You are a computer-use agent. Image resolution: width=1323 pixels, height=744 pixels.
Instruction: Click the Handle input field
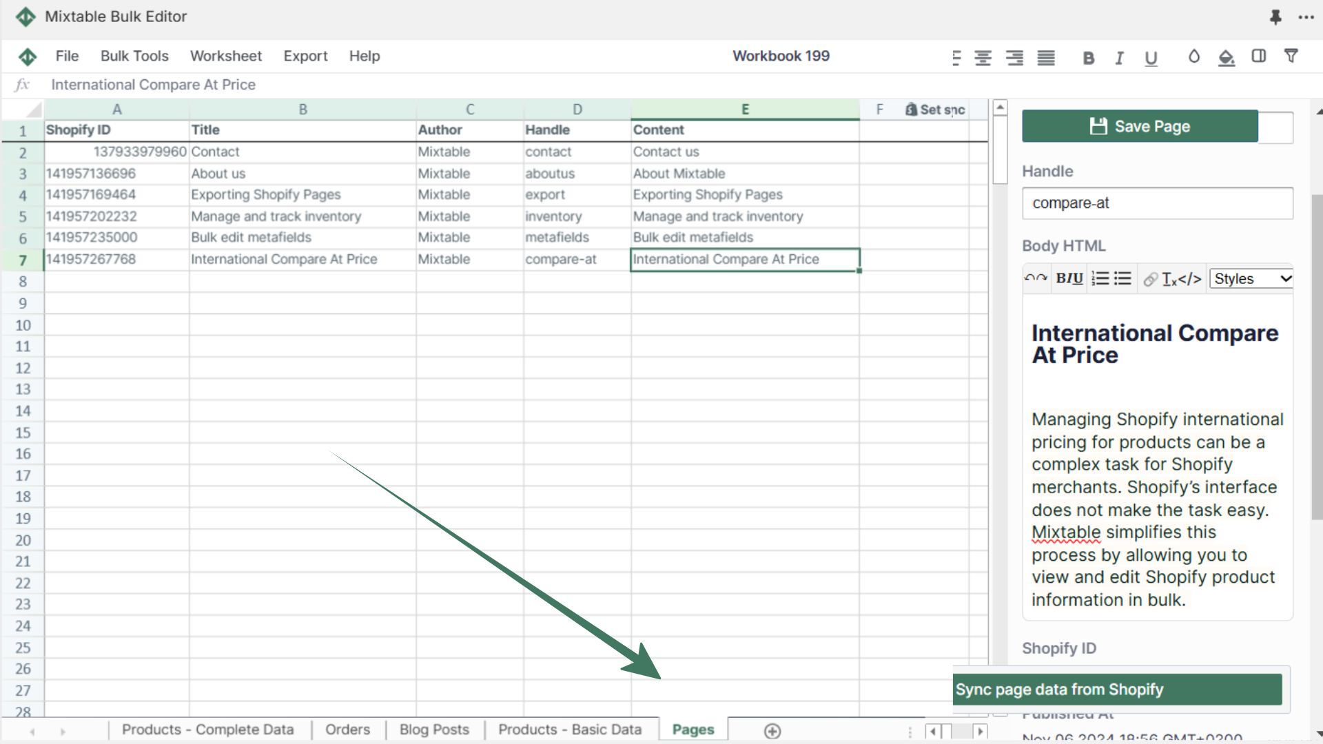[1157, 202]
